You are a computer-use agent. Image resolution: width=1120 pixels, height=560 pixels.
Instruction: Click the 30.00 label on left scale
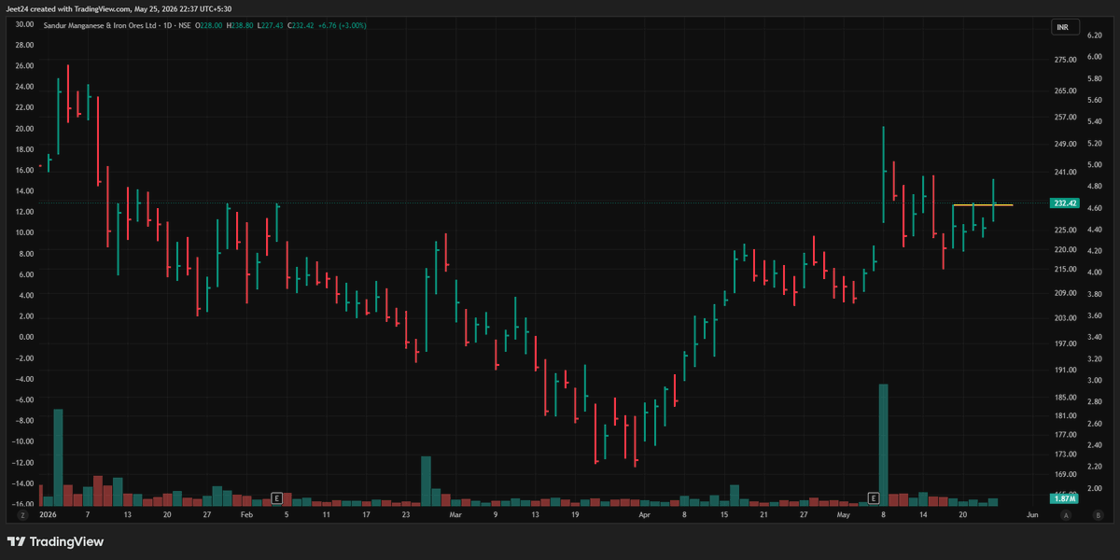25,23
